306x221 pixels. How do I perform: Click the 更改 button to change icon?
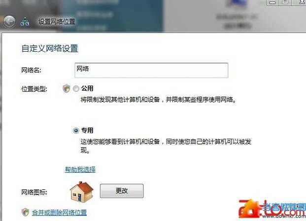122,191
